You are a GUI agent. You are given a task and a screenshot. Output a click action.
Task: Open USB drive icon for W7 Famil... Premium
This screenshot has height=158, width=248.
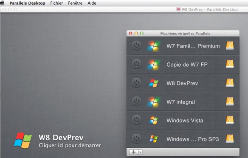[x=230, y=45]
